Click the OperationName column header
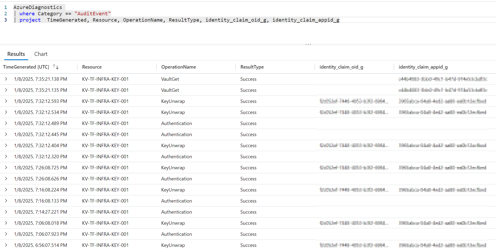Screen dimensions: 496x250 178,67
